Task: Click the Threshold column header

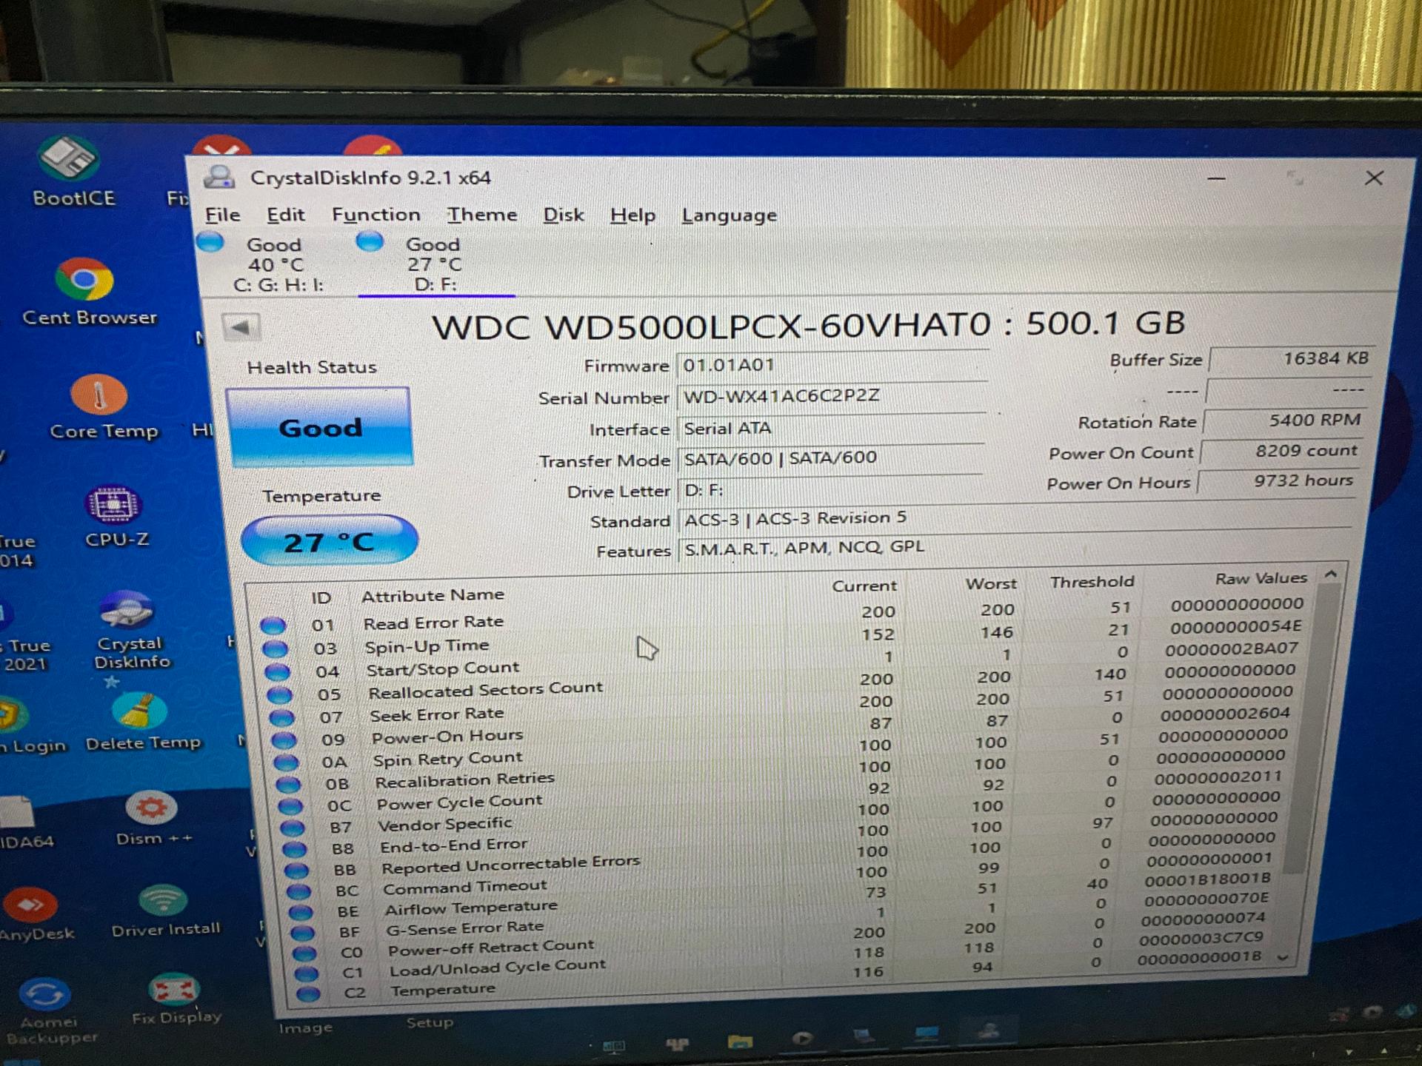Action: pos(1092,582)
